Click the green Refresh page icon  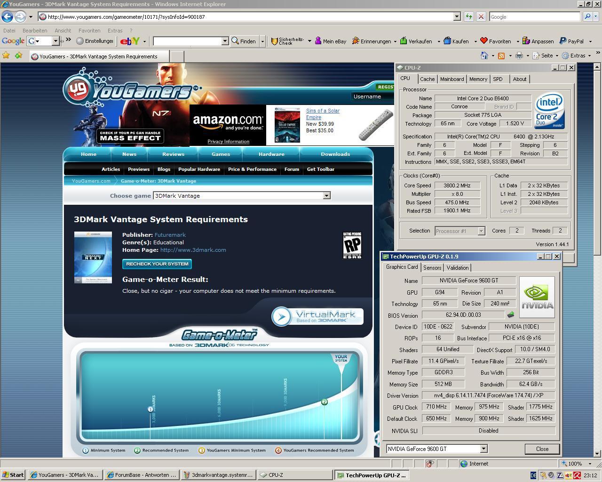click(469, 16)
